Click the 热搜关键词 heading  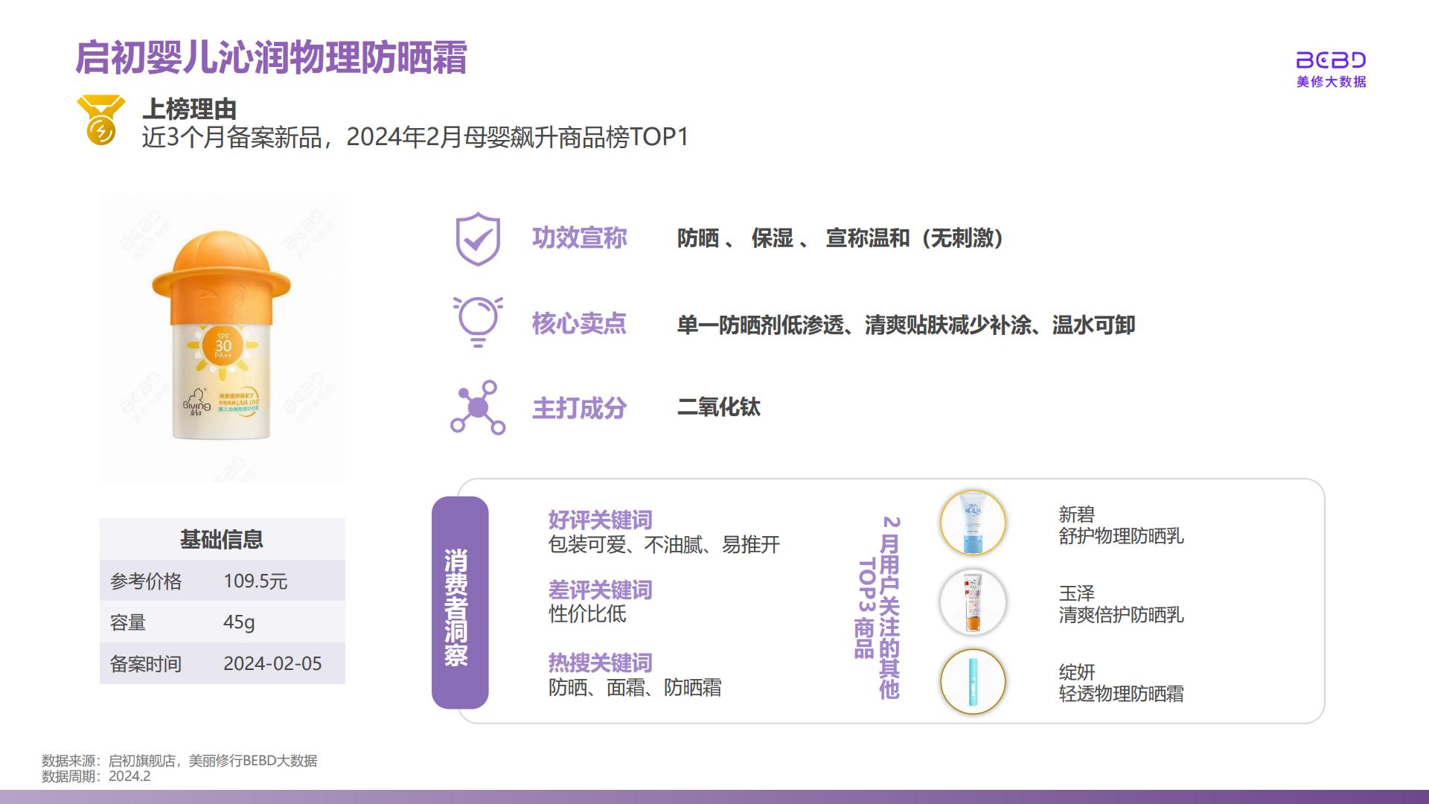[600, 663]
